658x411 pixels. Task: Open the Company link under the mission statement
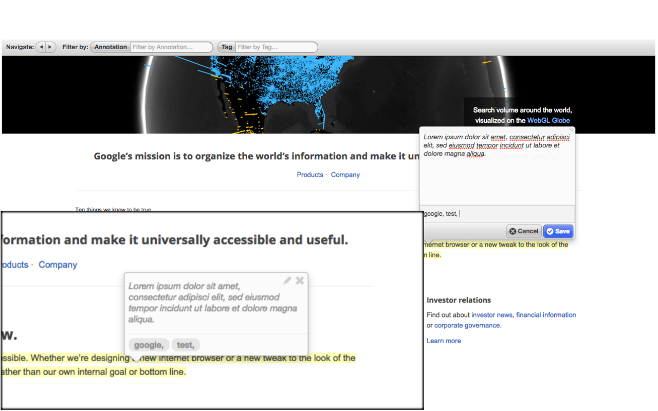(x=345, y=175)
